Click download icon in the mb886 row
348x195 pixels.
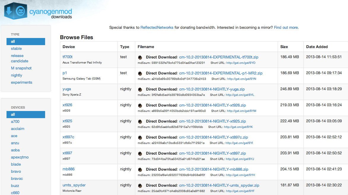(140, 169)
